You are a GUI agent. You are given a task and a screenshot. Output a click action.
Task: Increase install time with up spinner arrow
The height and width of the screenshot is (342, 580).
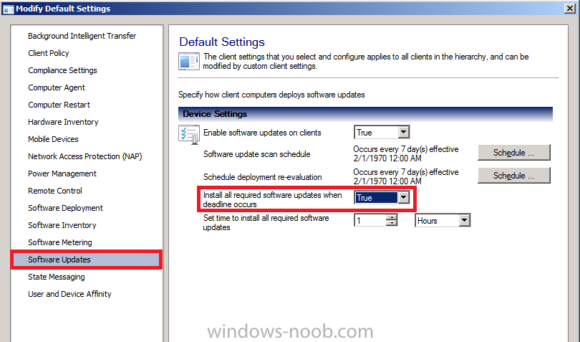click(392, 217)
